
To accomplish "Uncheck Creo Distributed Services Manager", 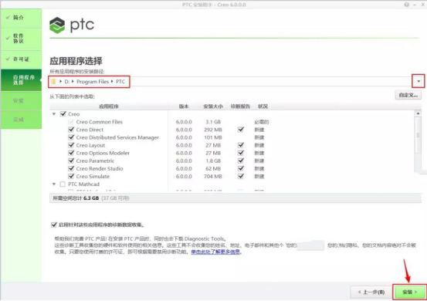I will point(71,137).
